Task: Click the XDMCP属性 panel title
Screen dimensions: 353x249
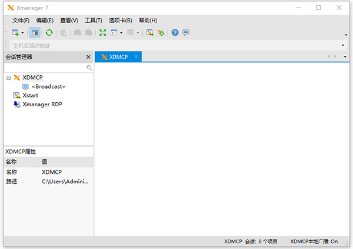Action: 21,152
